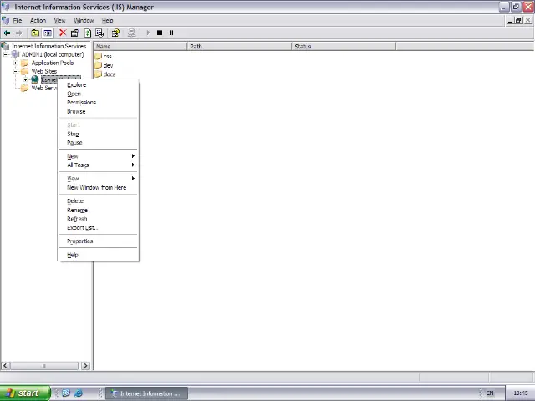Click the Status column header

point(344,46)
